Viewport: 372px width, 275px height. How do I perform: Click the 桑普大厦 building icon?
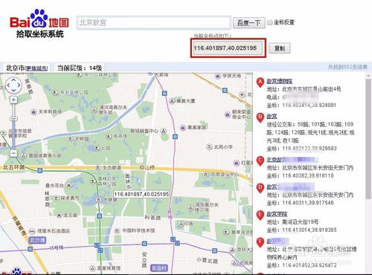[172, 101]
